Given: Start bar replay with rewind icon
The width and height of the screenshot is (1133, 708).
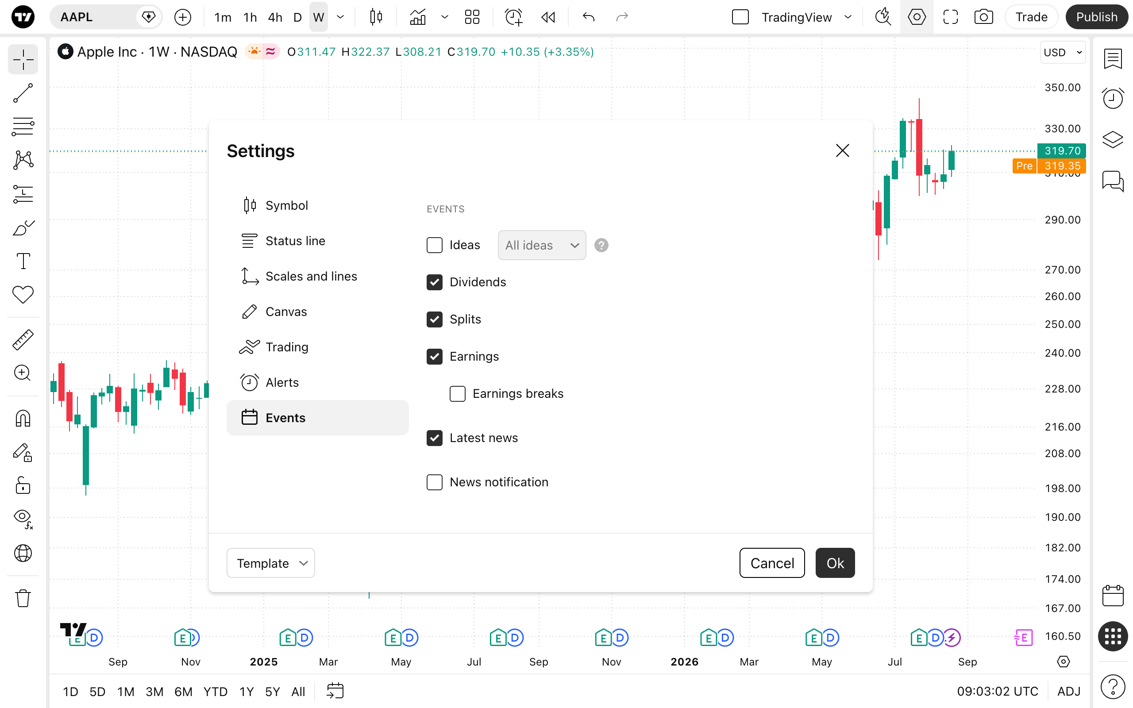Looking at the screenshot, I should coord(548,17).
